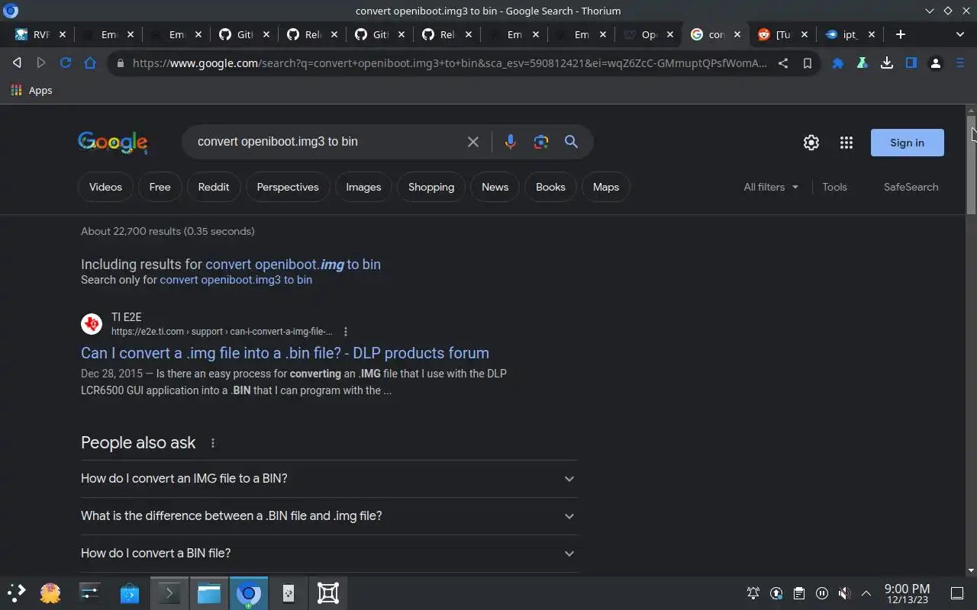Expand ".BIN file and .img file" difference question
This screenshot has height=610, width=977.
pos(329,516)
